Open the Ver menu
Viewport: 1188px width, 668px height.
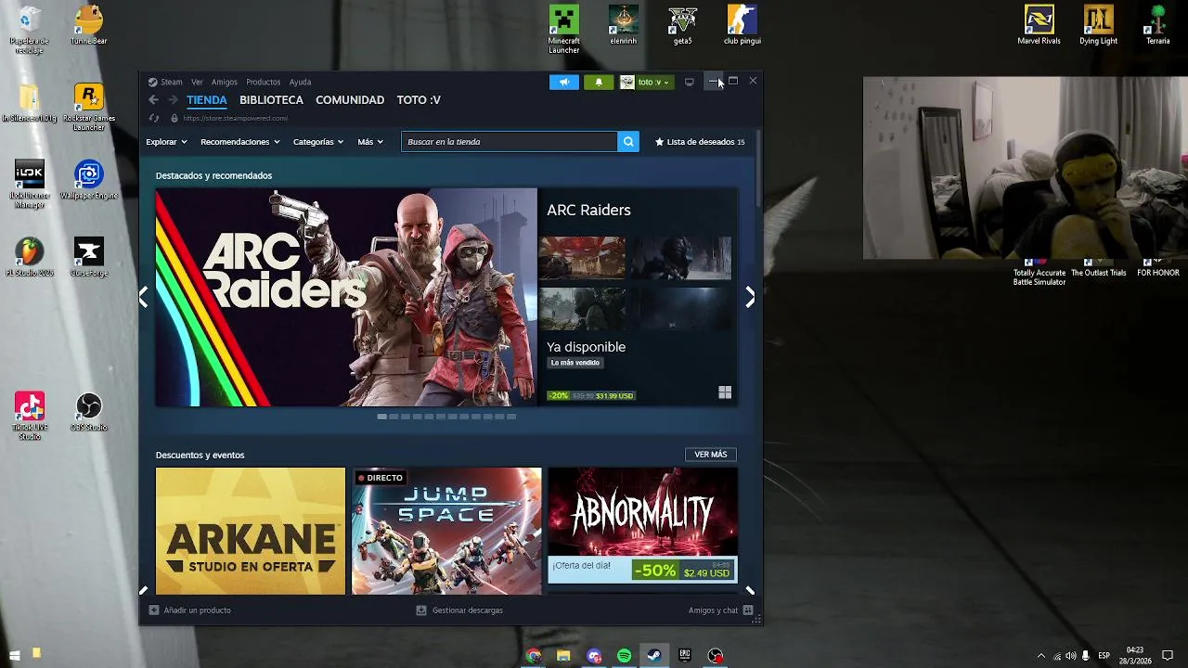[197, 82]
